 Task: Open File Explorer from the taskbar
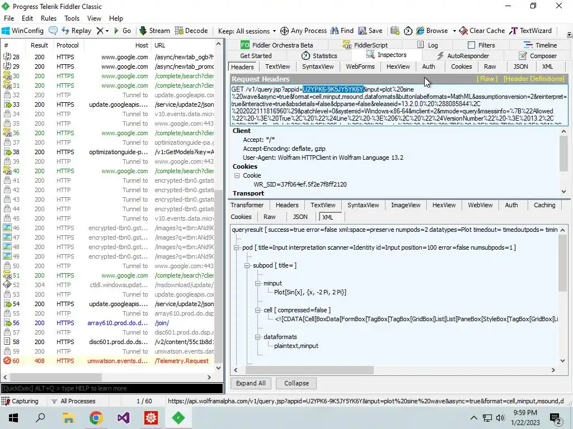(68, 418)
